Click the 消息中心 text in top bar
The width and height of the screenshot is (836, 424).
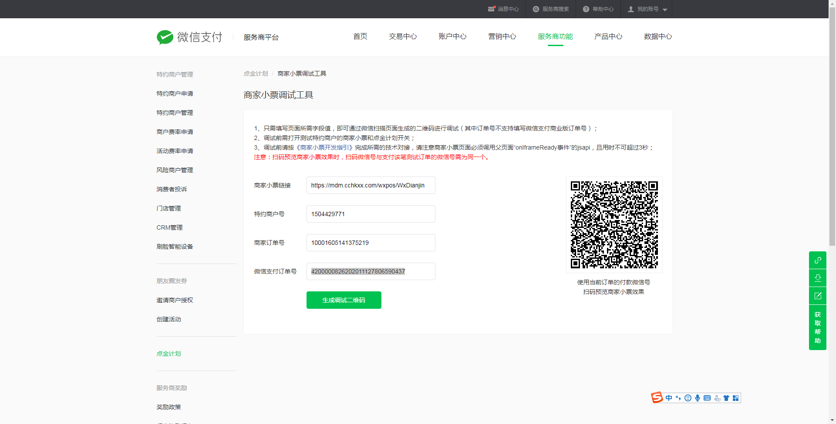[508, 9]
